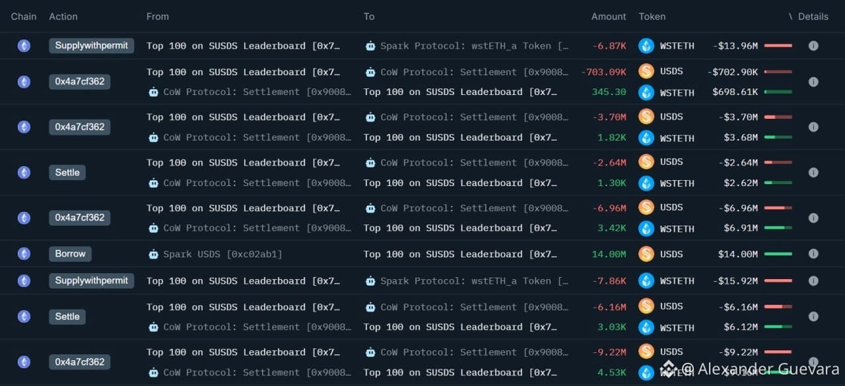The height and width of the screenshot is (386, 845).
Task: Open details info icon for the -$15.92M row
Action: click(813, 280)
